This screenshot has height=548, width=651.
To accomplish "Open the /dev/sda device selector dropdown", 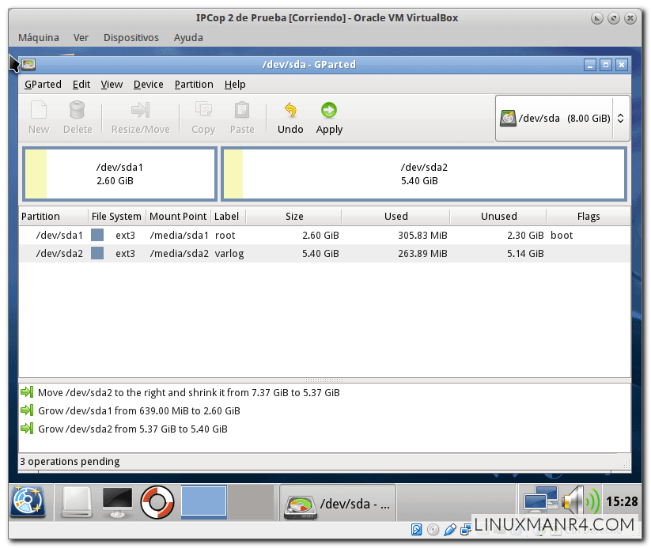I will [x=562, y=119].
